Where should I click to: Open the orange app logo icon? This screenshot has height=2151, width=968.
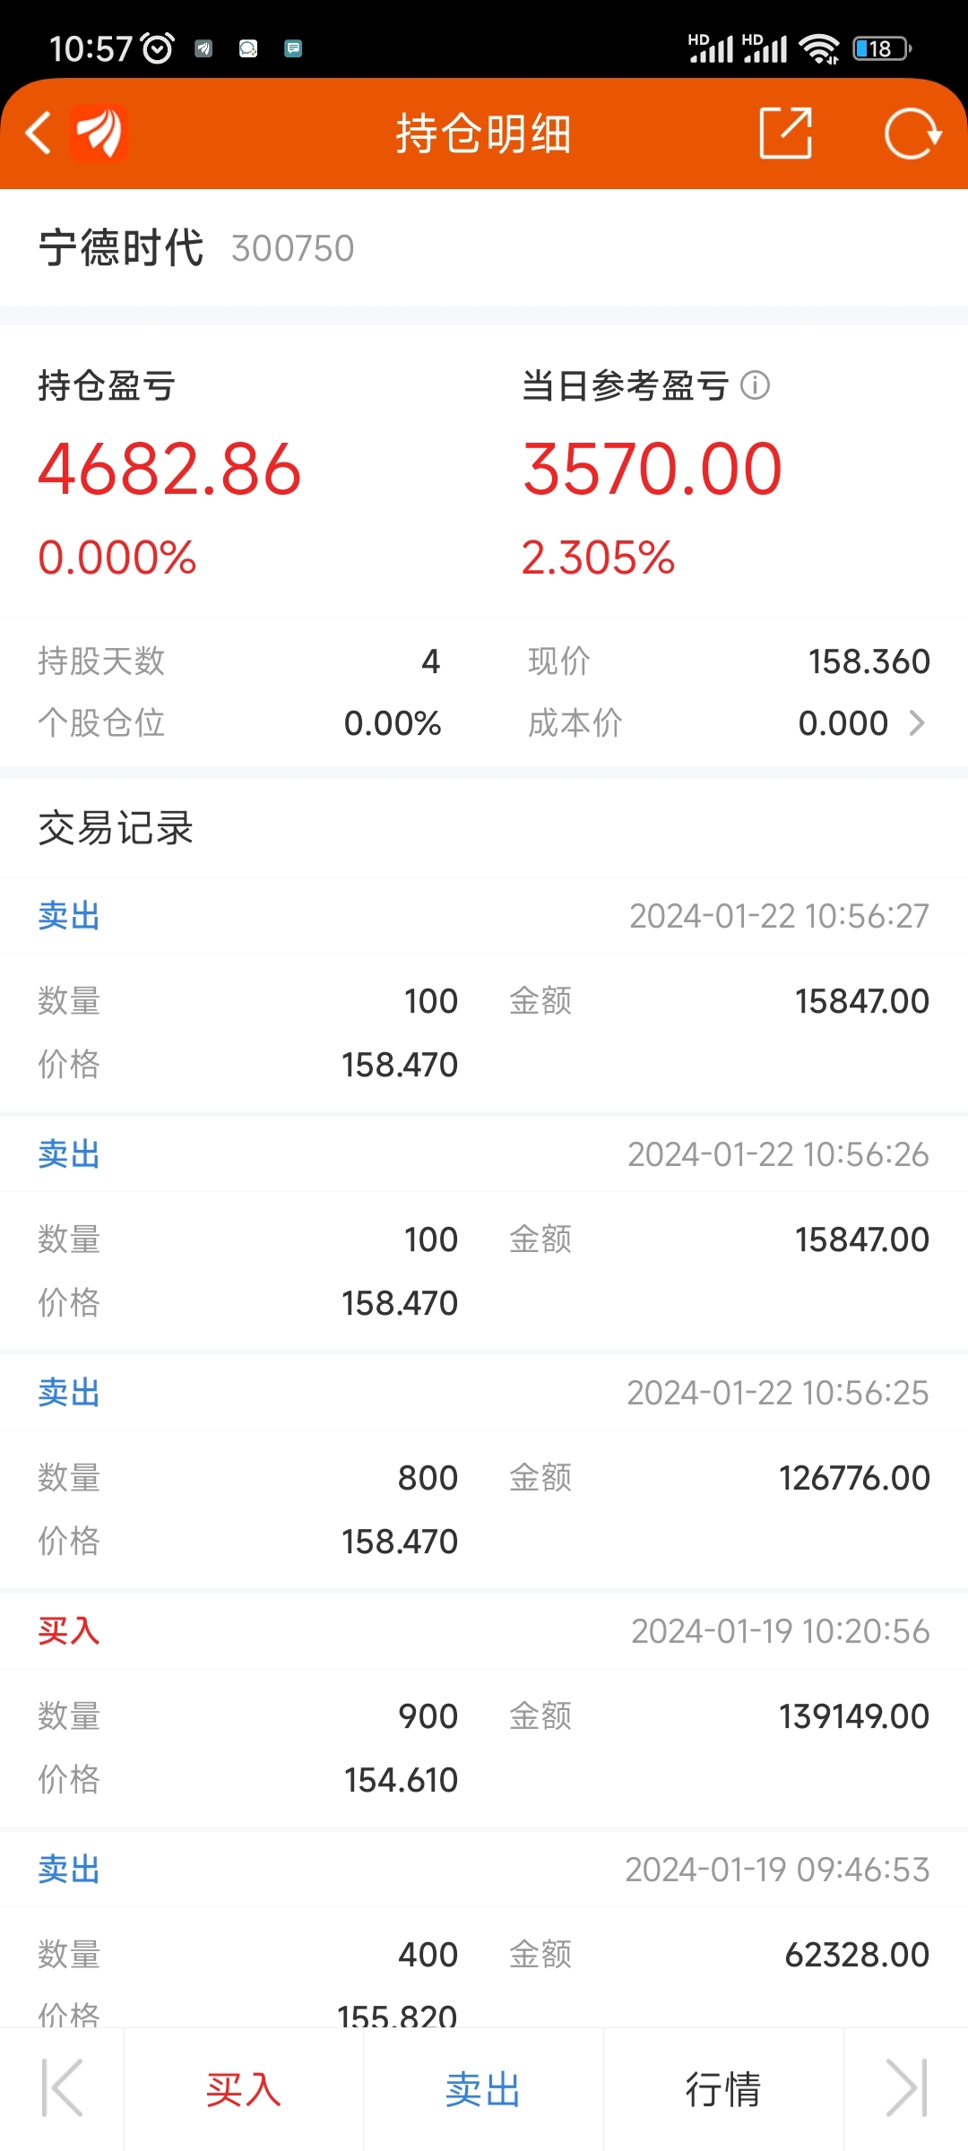99,134
